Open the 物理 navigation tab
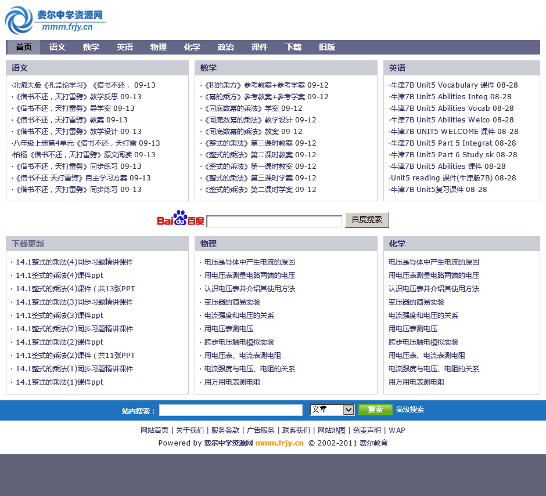The width and height of the screenshot is (546, 496). coord(159,48)
